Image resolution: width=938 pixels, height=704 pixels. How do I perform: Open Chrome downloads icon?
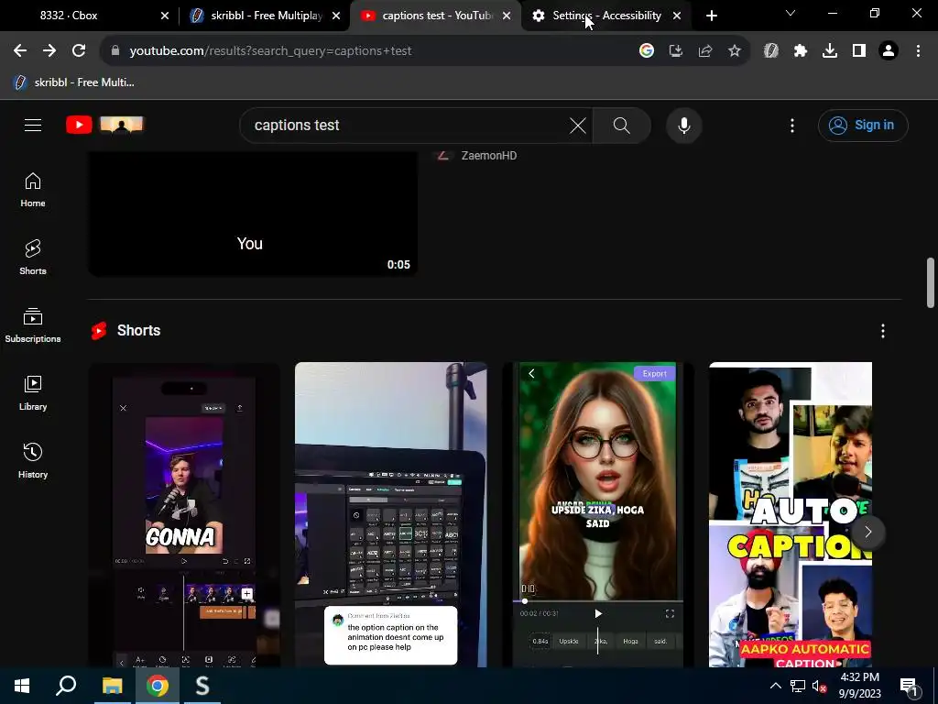coord(830,51)
